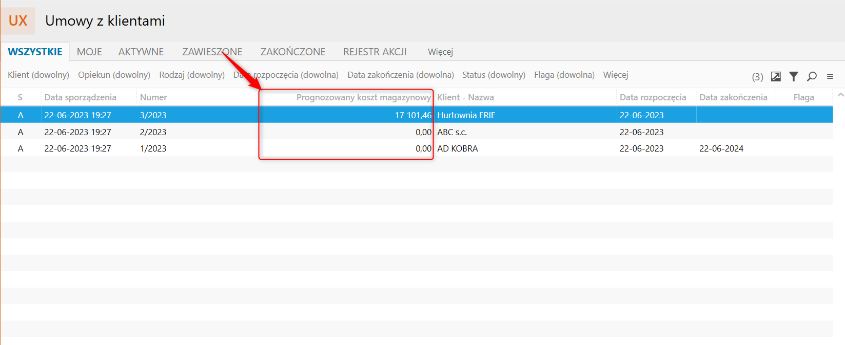Collapse the list header chevron
Screen dimensions: 845x345
[840, 95]
